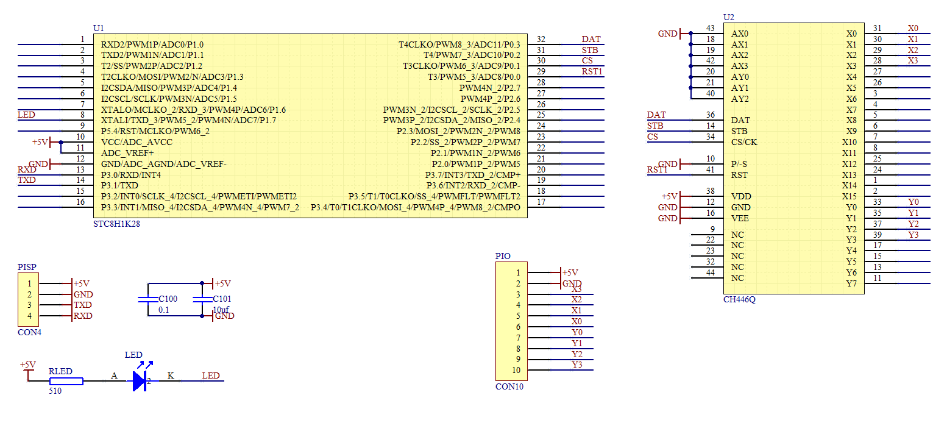
Task: Click the LED net label after cathode K
Action: (x=211, y=375)
